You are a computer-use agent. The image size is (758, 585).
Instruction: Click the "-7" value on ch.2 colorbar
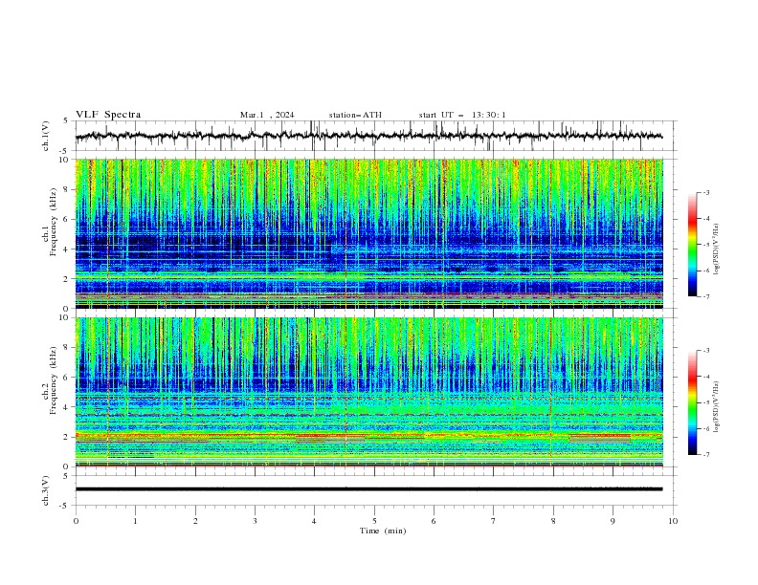(x=706, y=454)
